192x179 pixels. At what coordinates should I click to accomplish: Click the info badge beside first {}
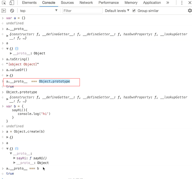pyautogui.click(x=17, y=49)
